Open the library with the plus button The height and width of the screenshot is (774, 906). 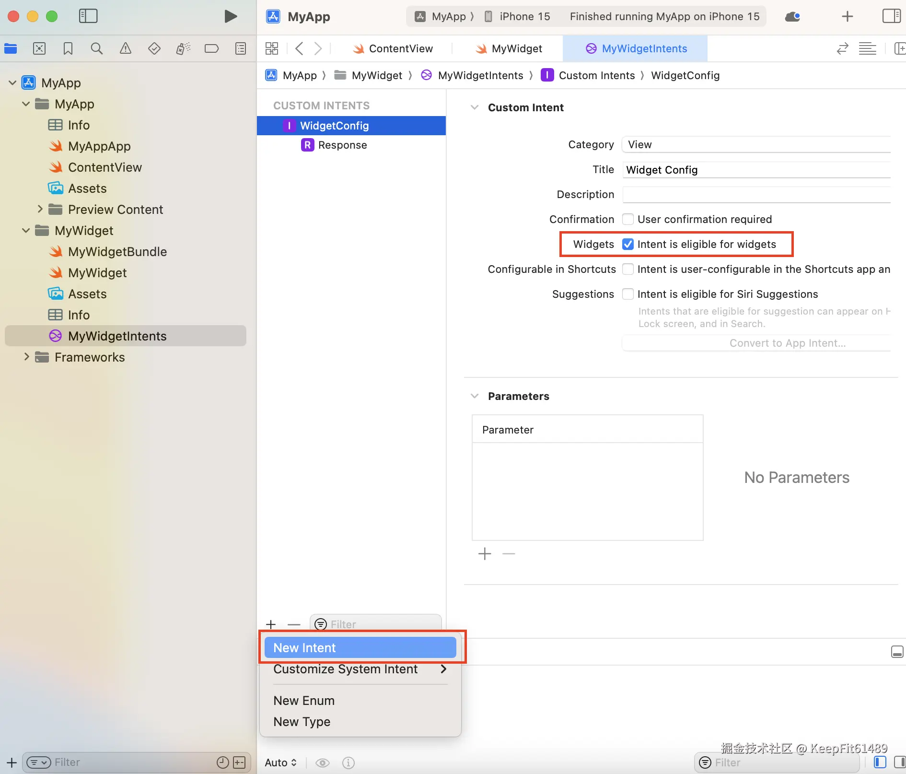coord(848,16)
